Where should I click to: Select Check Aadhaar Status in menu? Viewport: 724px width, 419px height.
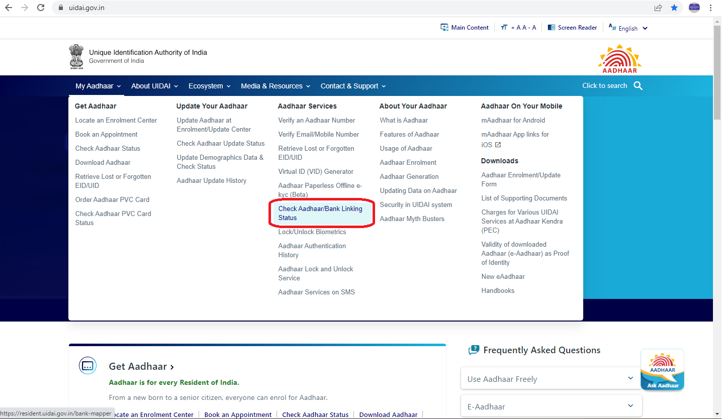point(108,149)
